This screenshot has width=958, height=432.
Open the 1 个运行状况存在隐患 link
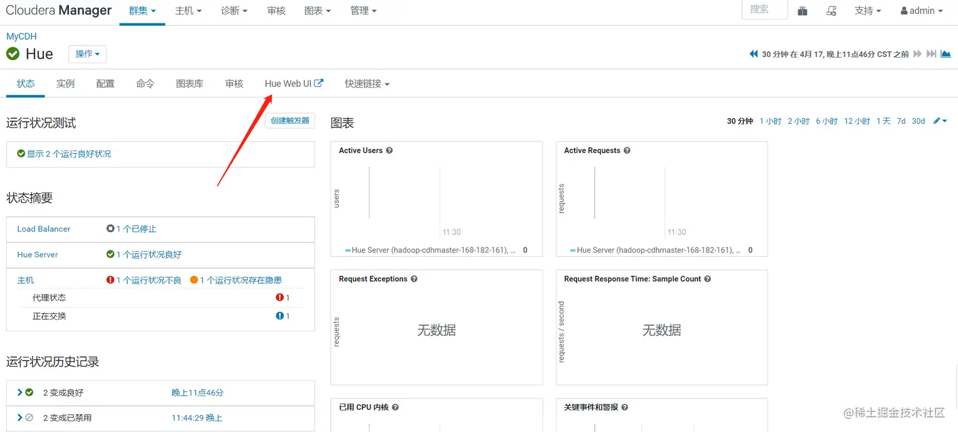(241, 280)
